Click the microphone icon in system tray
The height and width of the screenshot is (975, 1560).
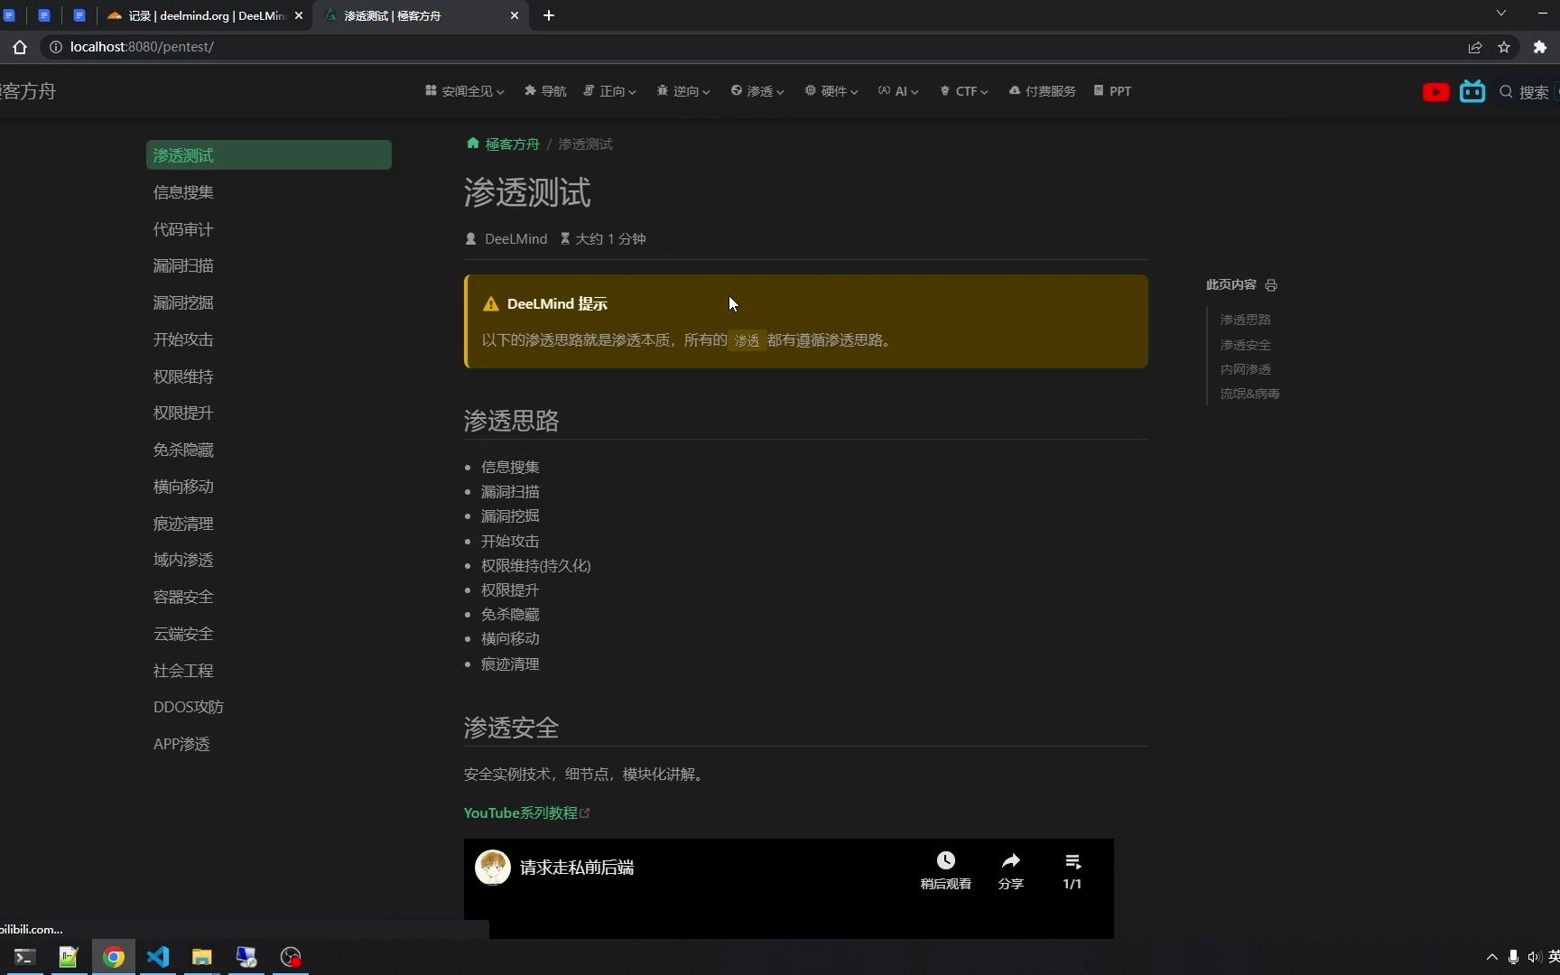tap(1513, 957)
